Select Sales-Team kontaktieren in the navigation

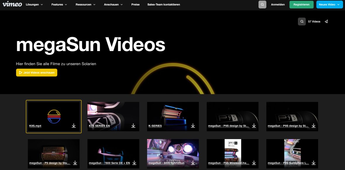[x=164, y=4]
